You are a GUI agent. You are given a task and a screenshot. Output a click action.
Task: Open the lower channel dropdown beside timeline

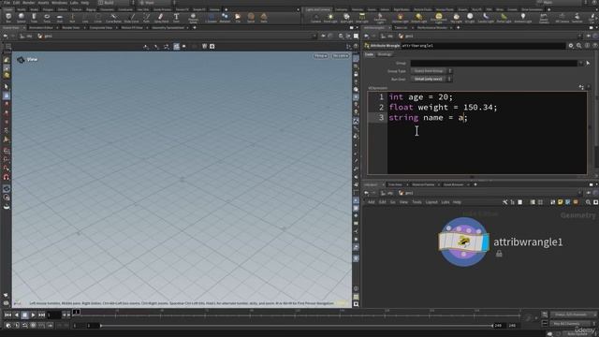pos(574,323)
